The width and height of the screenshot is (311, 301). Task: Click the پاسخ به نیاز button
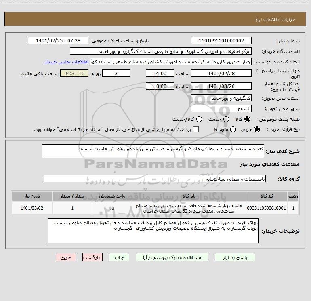coord(235,257)
